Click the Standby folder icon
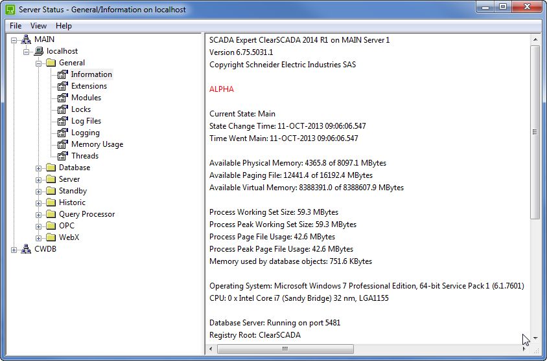547x361 pixels. pos(51,191)
